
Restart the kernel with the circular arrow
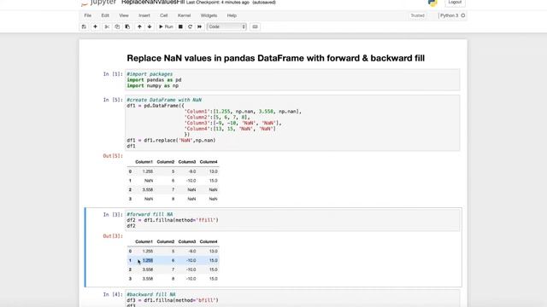[190, 26]
